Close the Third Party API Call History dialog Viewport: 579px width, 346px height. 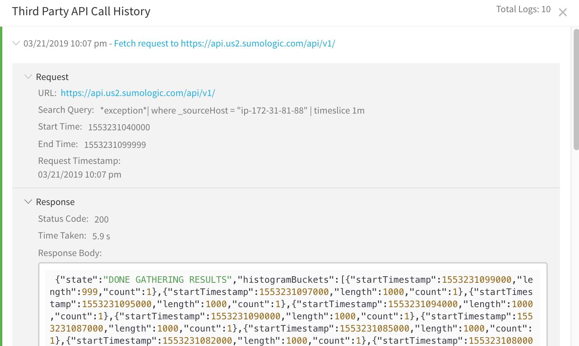563,13
